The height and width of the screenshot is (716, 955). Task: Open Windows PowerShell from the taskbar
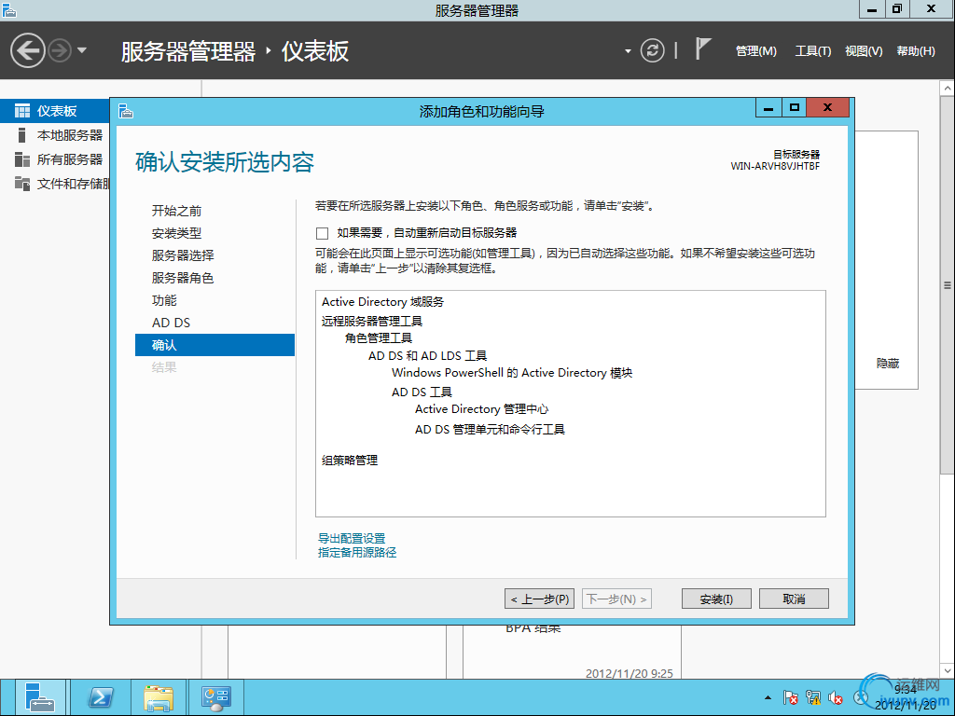click(101, 697)
